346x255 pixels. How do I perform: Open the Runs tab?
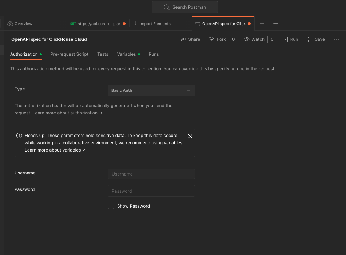click(154, 54)
